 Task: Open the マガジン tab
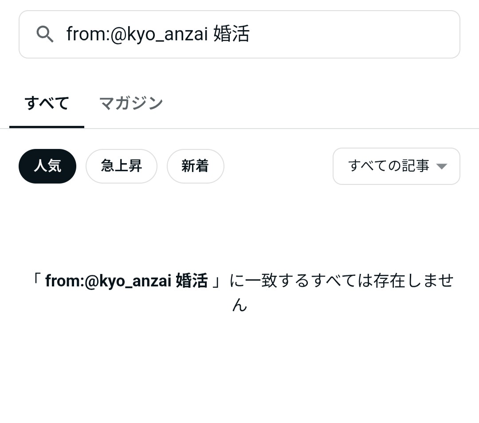(131, 103)
